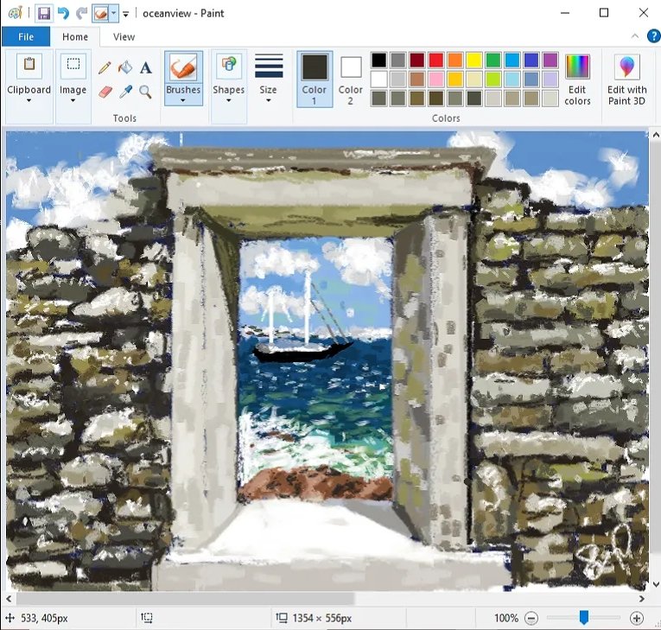The width and height of the screenshot is (661, 630).
Task: Pick the brown color swatch in second row
Action: click(417, 79)
